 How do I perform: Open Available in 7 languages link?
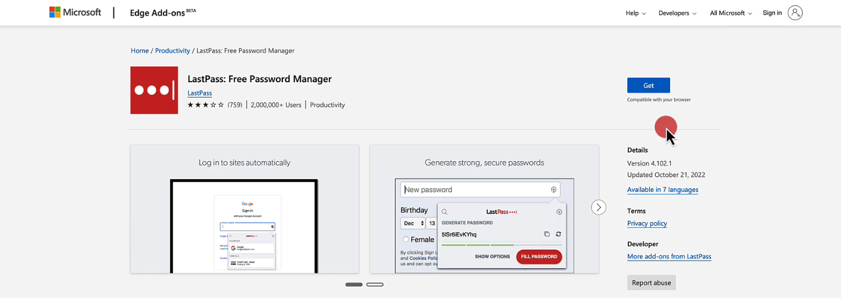coord(662,190)
